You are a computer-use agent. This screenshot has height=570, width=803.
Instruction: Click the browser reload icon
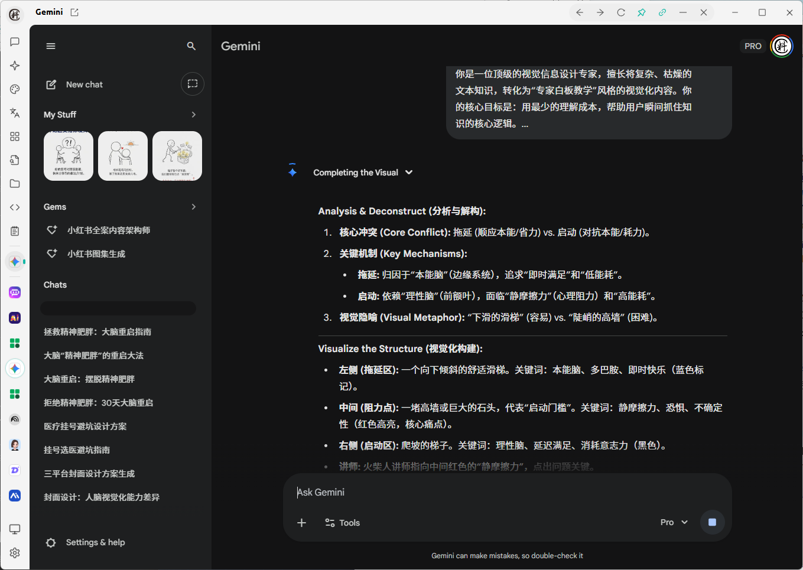[621, 12]
